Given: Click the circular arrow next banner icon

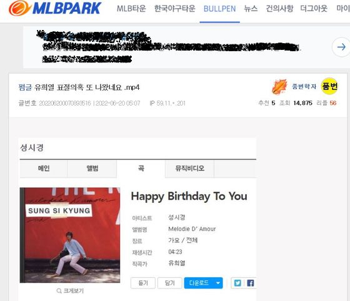Looking at the screenshot, I should click(341, 47).
